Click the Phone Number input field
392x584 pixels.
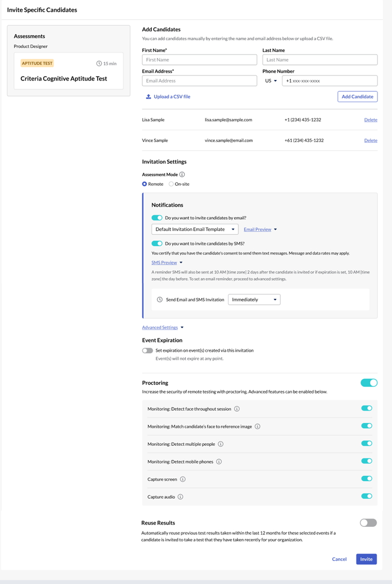tap(330, 81)
